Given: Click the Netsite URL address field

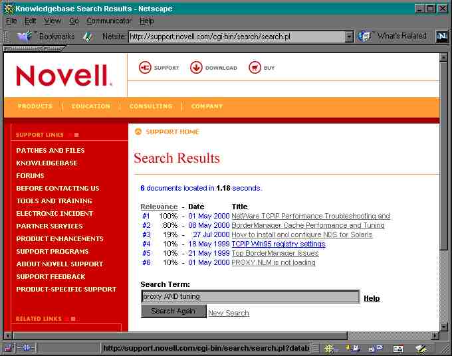Looking at the screenshot, I should pos(237,37).
